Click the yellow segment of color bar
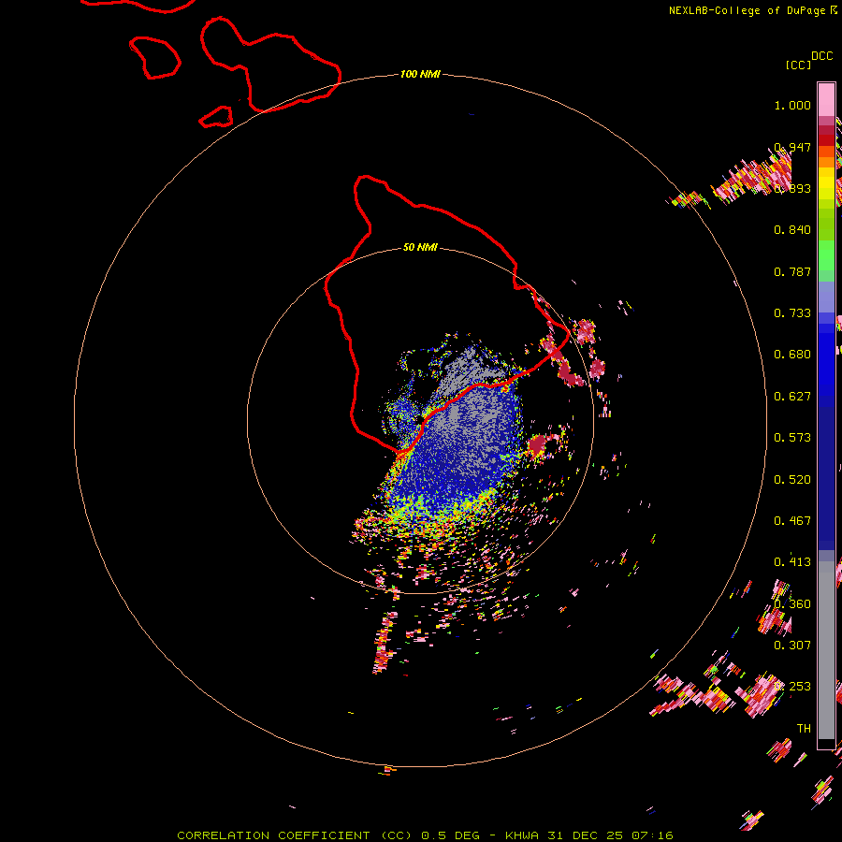 click(x=826, y=183)
